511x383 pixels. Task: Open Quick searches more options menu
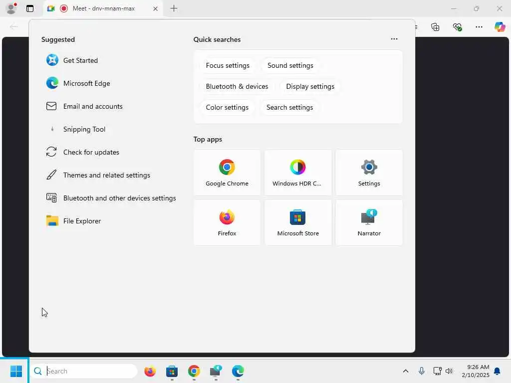394,39
